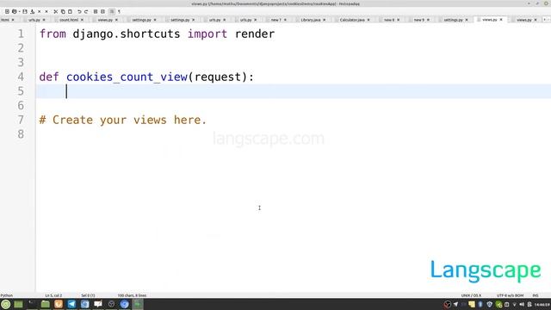551x310 pixels.
Task: Close the new 7 tab
Action: [x=285, y=20]
